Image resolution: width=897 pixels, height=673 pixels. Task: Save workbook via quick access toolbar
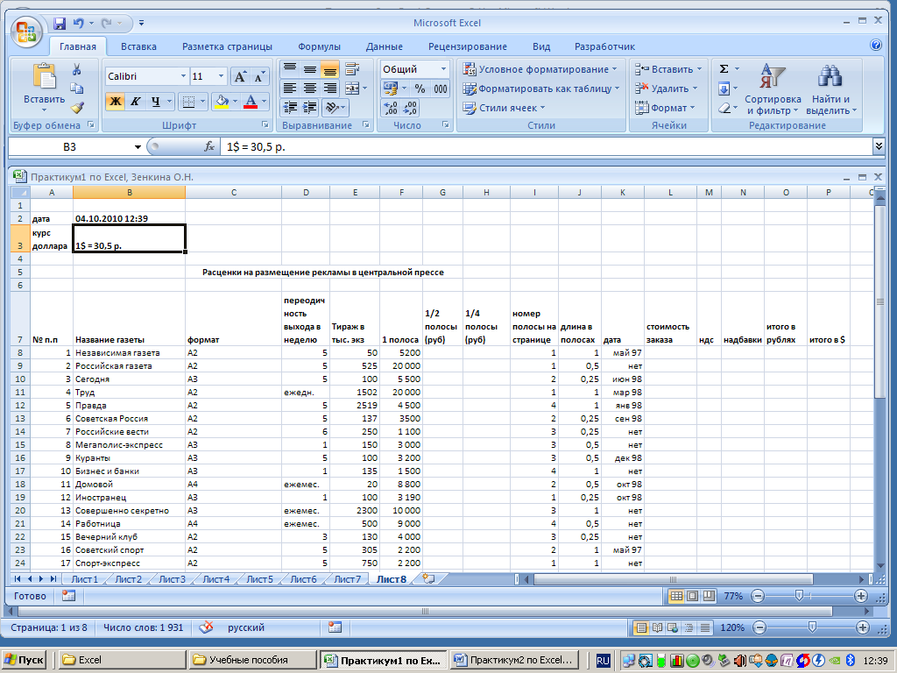(x=60, y=24)
